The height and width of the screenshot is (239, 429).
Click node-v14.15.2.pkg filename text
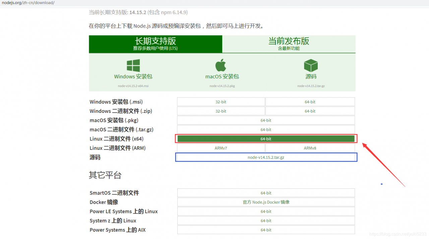click(x=222, y=86)
